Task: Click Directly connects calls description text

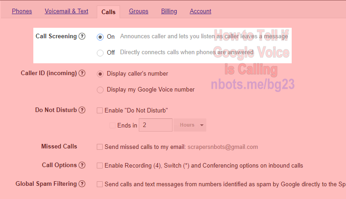Action: tap(187, 52)
